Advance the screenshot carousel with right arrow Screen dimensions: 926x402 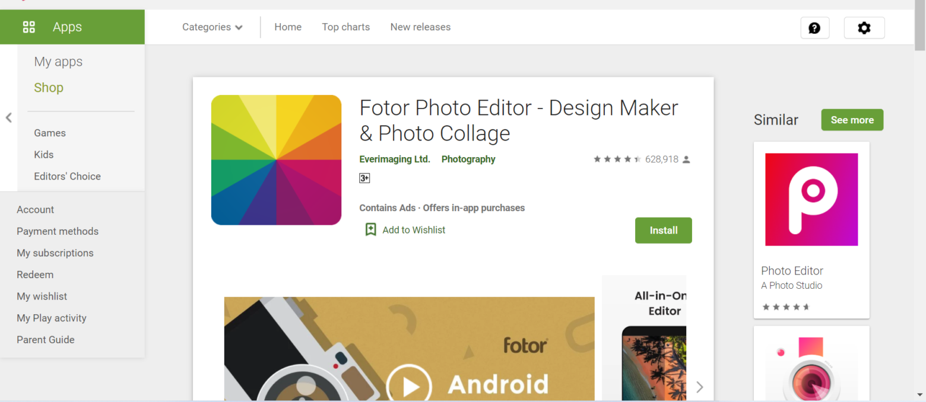click(699, 387)
